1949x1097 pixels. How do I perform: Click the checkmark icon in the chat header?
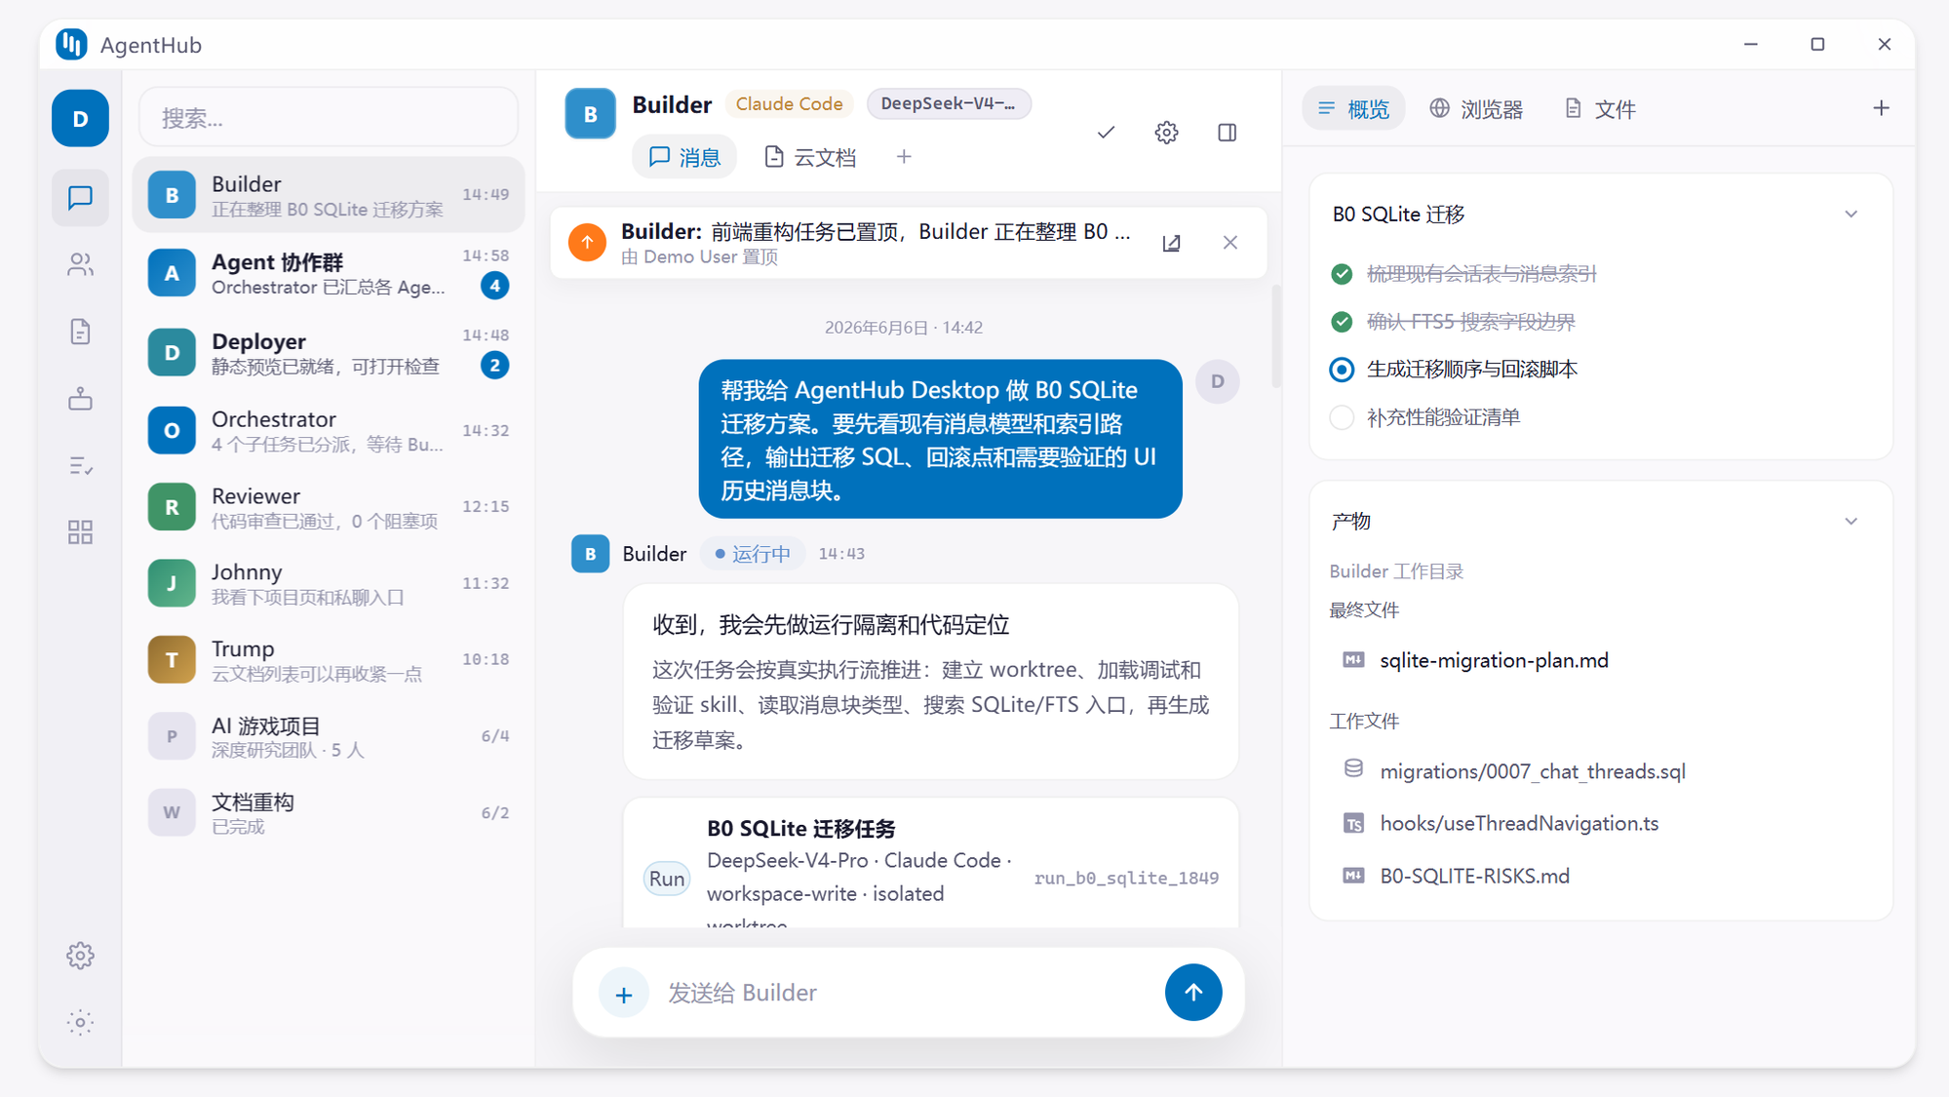click(1106, 132)
